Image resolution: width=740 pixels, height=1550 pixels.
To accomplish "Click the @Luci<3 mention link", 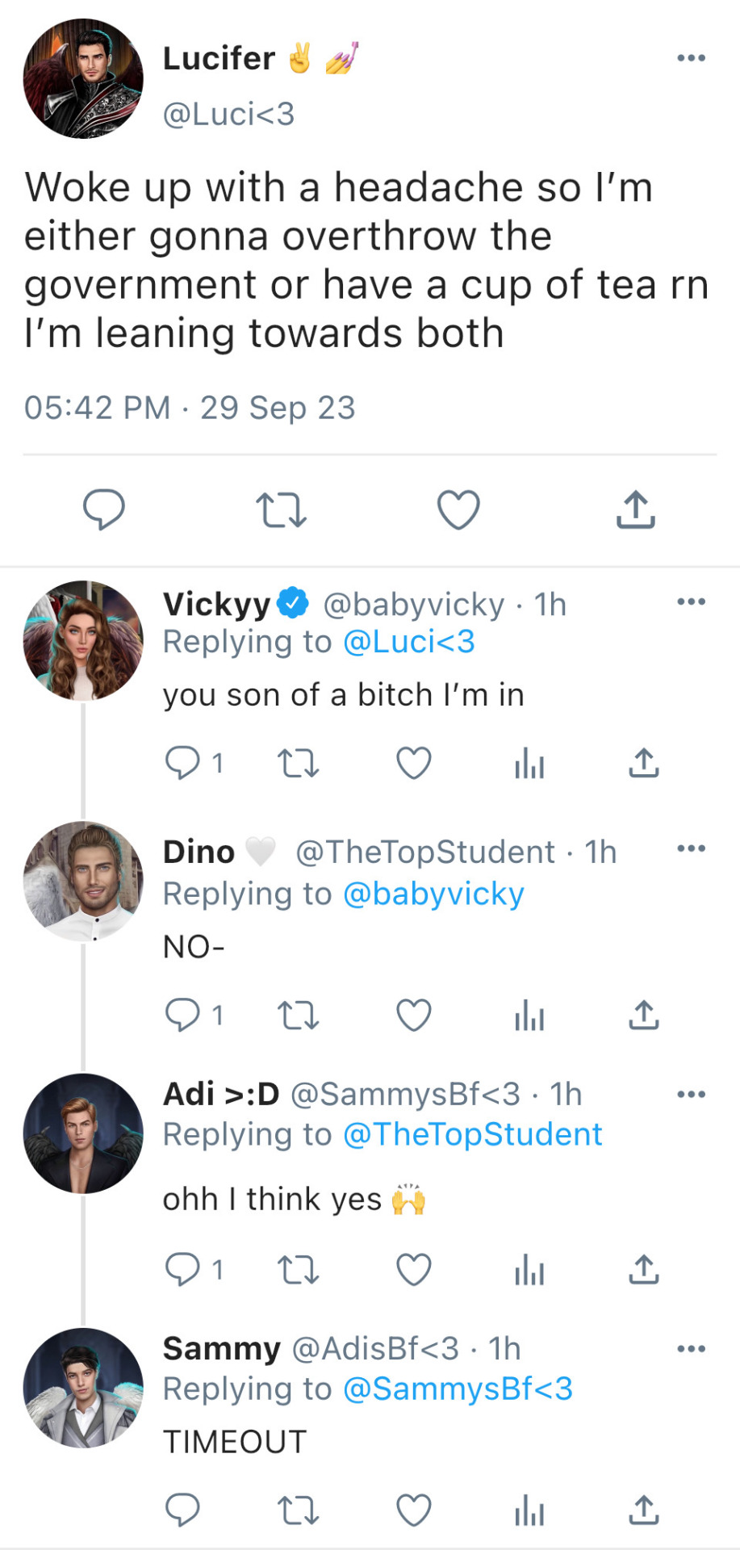I will (x=409, y=643).
